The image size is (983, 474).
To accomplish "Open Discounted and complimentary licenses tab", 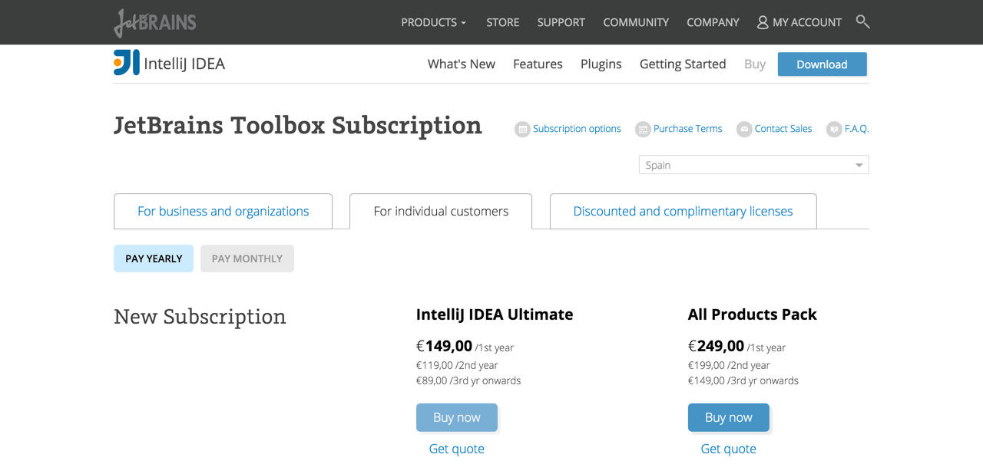I will [x=683, y=211].
